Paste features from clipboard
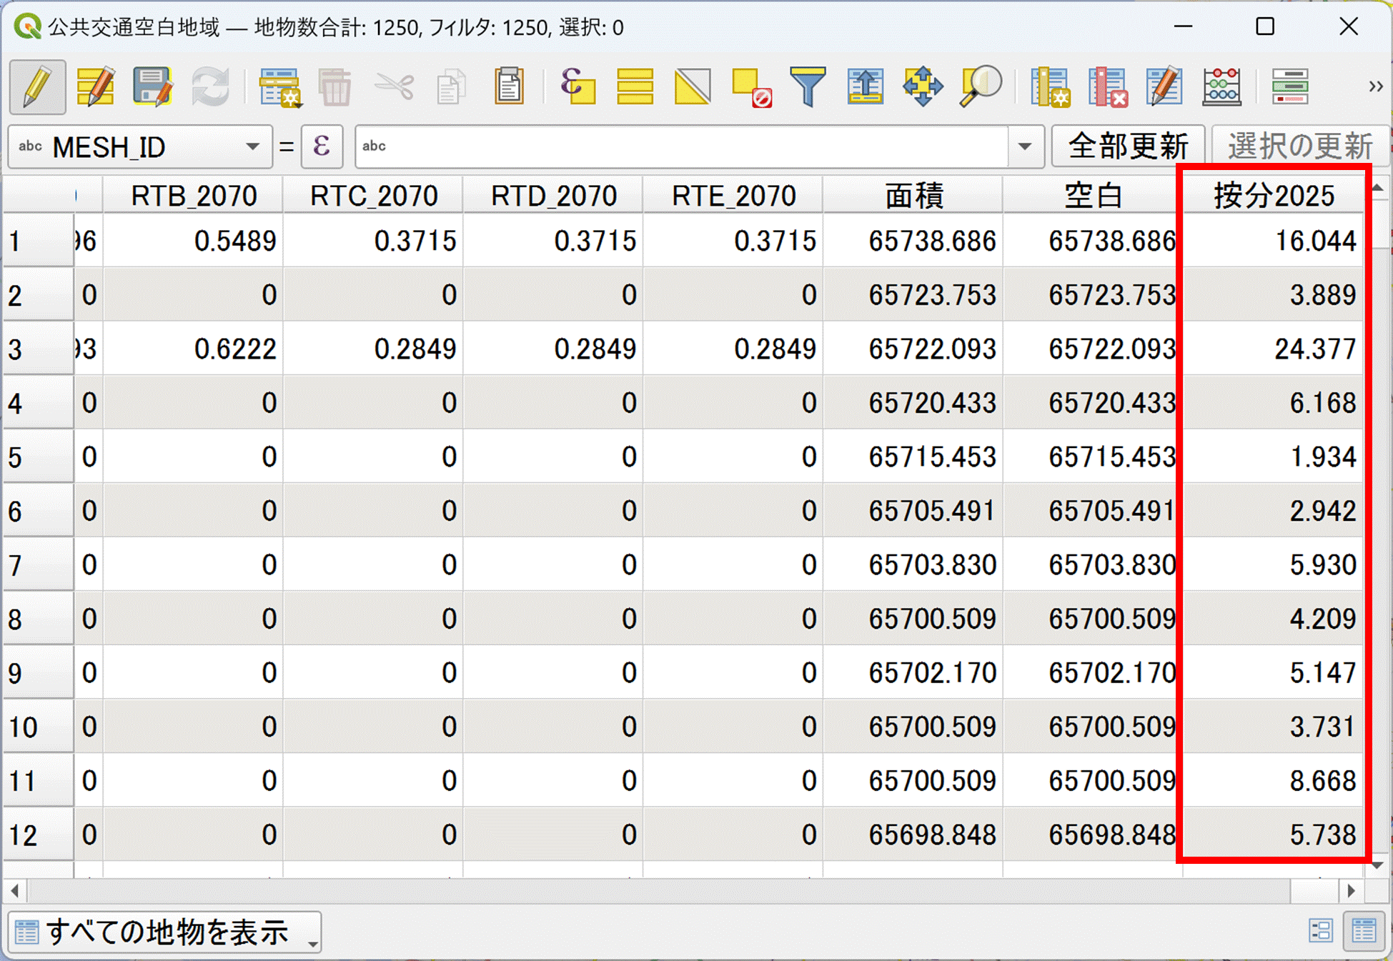1393x961 pixels. click(x=509, y=87)
